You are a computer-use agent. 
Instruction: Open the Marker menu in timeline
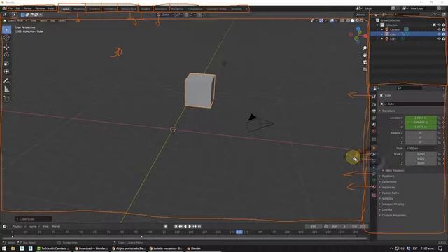click(x=56, y=226)
